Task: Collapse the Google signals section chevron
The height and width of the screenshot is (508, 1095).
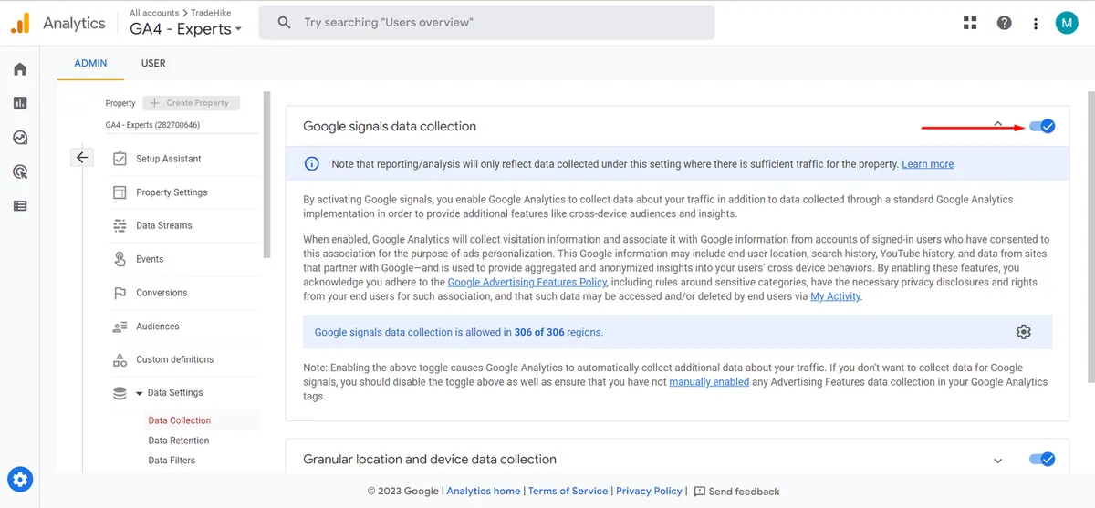Action: [x=997, y=125]
